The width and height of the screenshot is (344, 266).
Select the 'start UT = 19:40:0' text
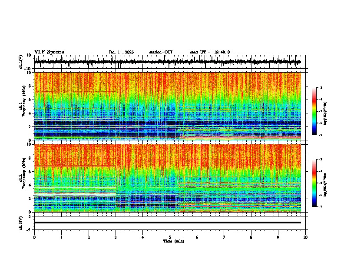tap(210, 52)
